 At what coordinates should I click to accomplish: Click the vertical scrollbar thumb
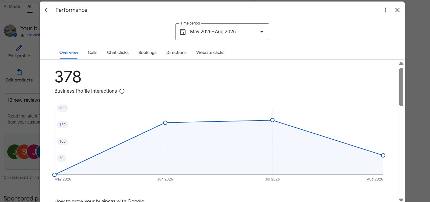coord(401,87)
